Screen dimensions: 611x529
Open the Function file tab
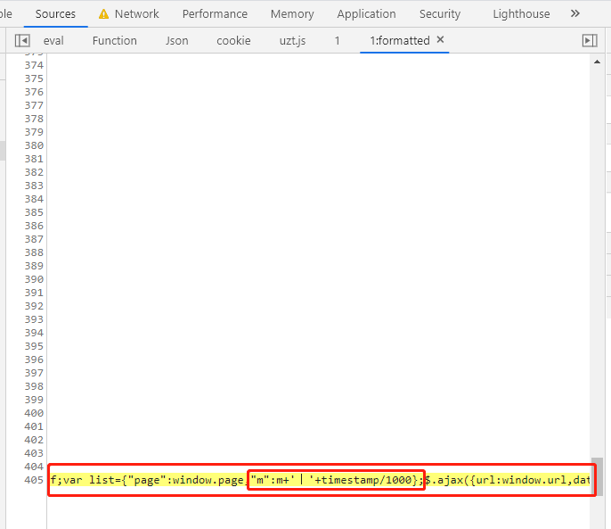[x=115, y=40]
